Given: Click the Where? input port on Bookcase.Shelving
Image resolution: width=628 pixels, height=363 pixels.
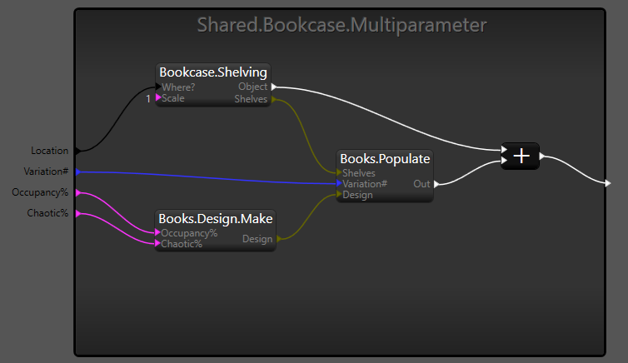Looking at the screenshot, I should pos(158,87).
